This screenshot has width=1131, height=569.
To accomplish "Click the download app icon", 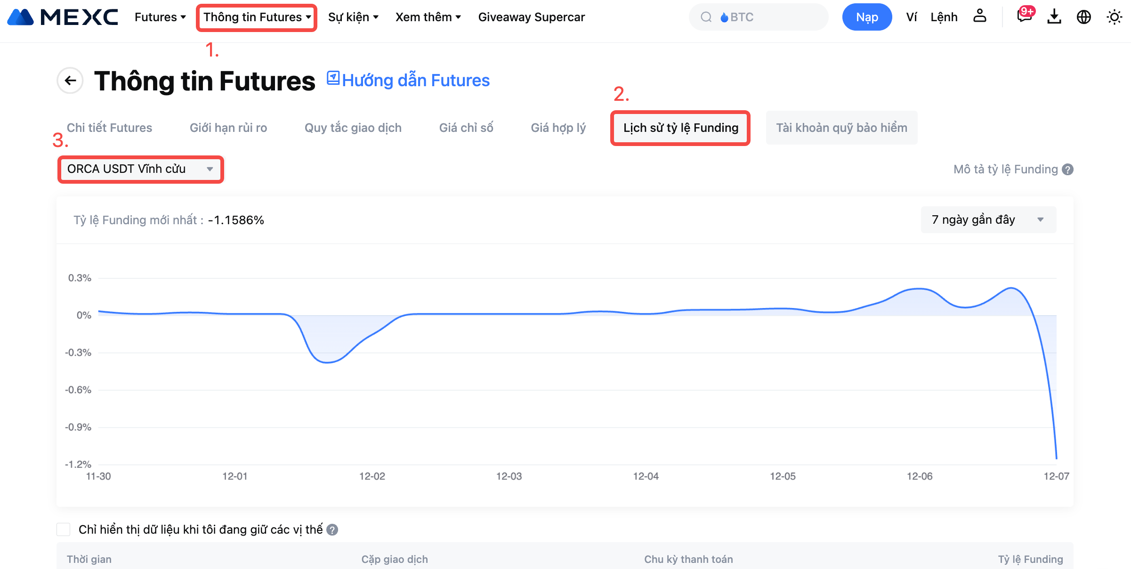I will click(1054, 17).
